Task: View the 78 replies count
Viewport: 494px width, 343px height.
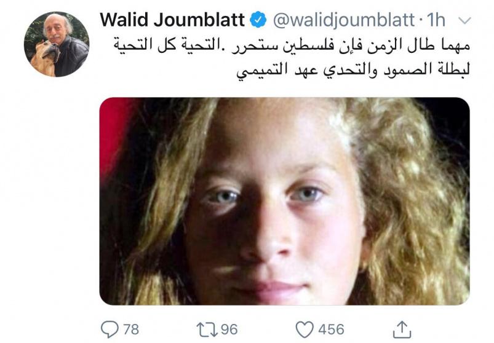Action: [131, 329]
